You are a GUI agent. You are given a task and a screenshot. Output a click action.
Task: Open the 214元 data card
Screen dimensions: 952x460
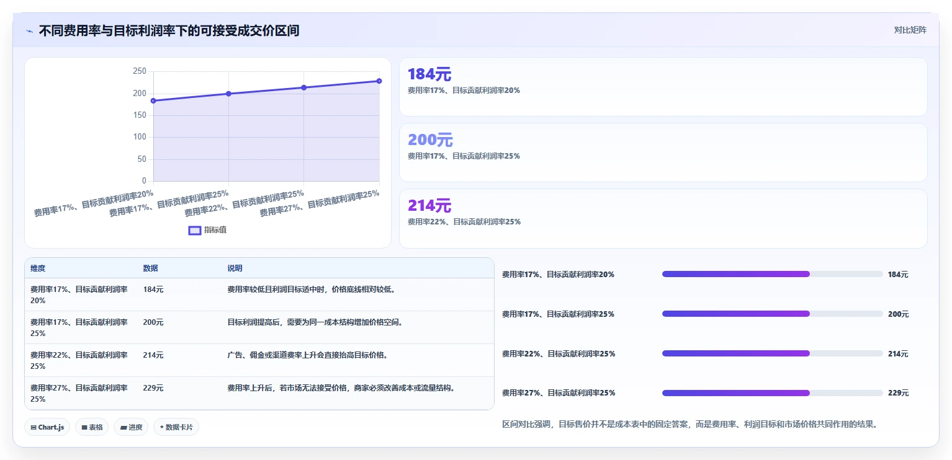663,218
